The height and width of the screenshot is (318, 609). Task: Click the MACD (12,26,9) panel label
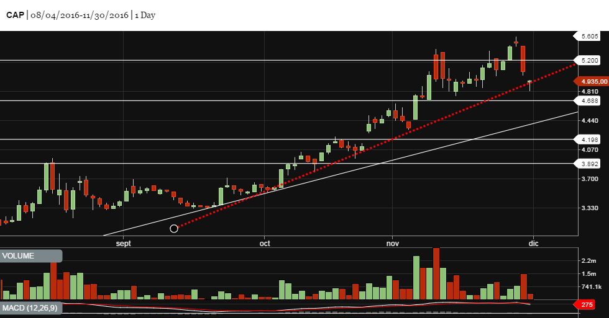pos(30,308)
